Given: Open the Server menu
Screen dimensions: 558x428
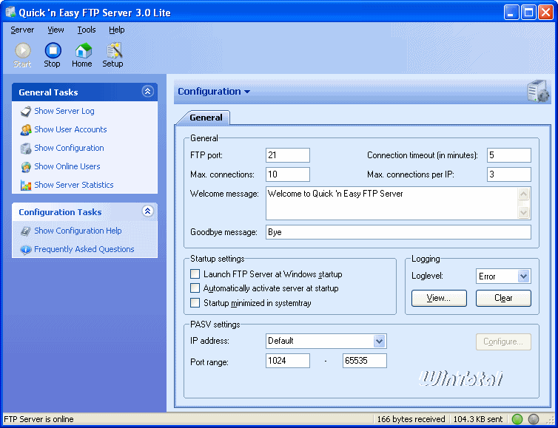Looking at the screenshot, I should [22, 30].
